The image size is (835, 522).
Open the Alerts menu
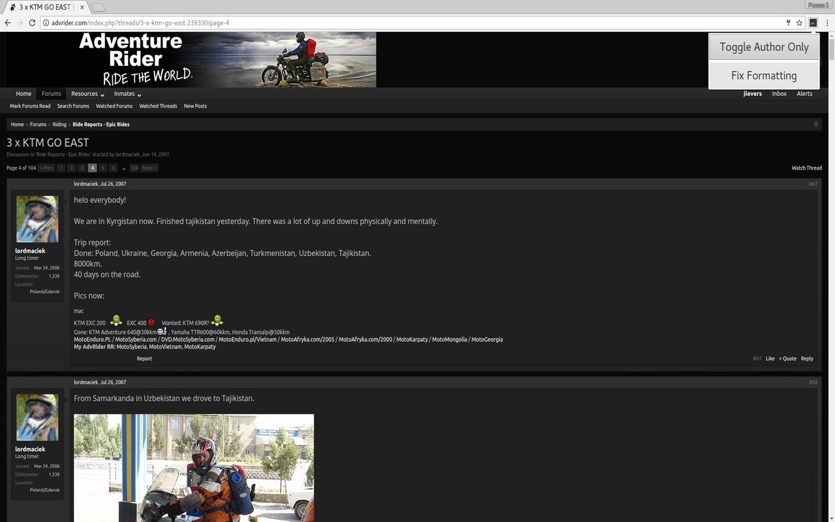pyautogui.click(x=804, y=94)
